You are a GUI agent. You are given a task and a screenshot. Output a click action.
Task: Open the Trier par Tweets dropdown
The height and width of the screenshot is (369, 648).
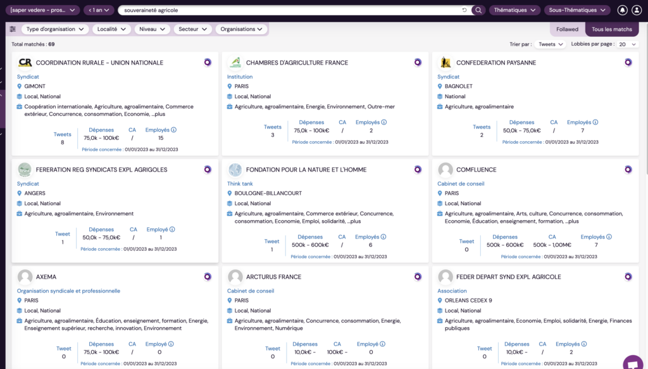coord(550,44)
